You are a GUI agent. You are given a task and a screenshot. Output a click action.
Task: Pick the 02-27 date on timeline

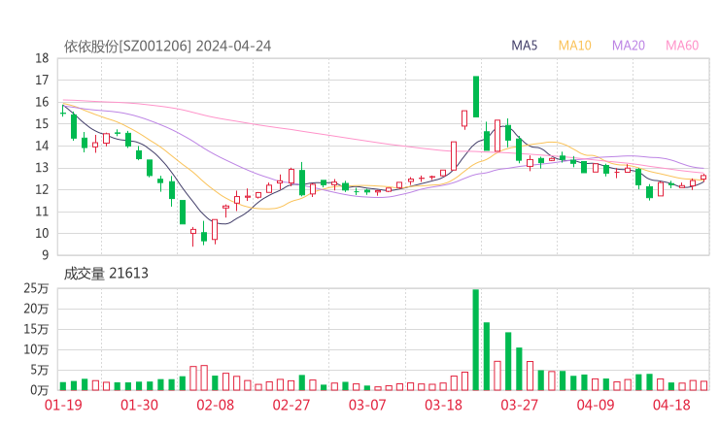point(290,406)
